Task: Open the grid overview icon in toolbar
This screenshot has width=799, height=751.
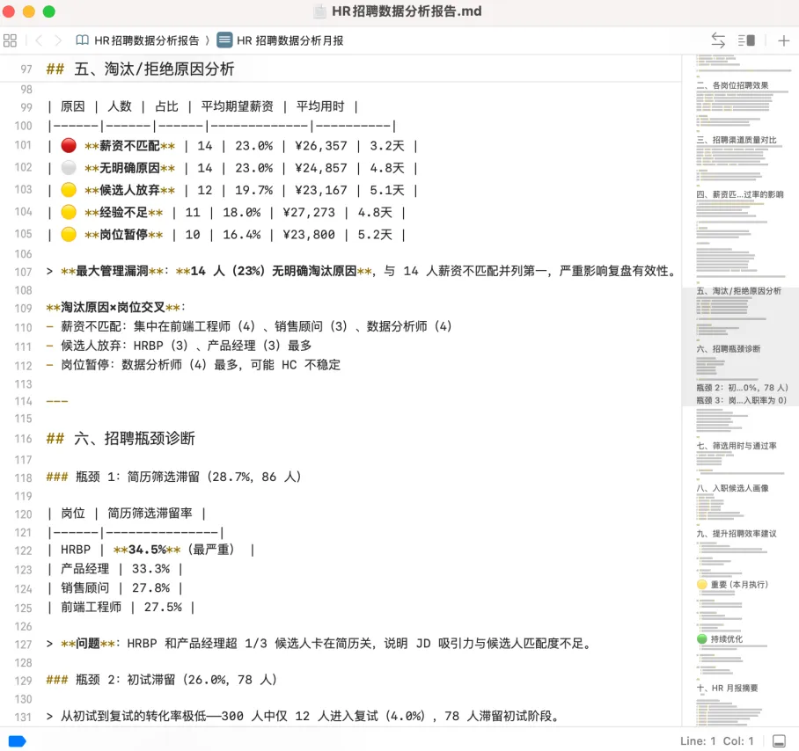Action: 10,40
